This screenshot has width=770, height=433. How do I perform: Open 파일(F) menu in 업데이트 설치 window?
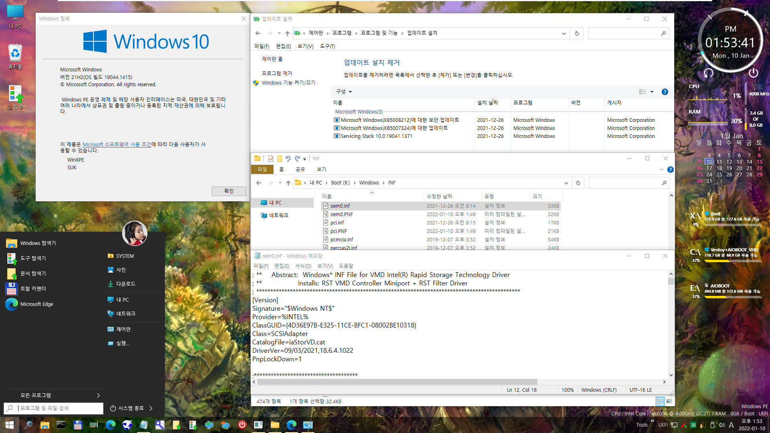pyautogui.click(x=262, y=47)
